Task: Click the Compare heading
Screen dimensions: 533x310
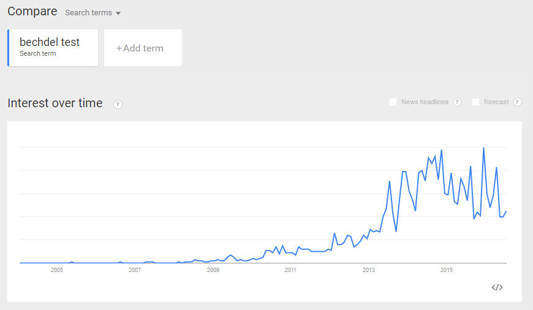Action: tap(32, 12)
